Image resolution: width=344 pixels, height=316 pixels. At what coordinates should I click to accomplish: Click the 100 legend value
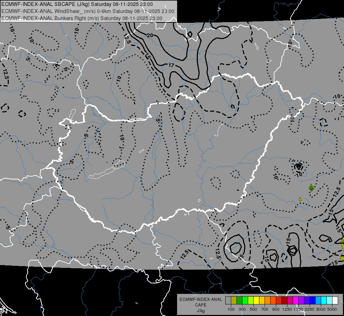231,309
